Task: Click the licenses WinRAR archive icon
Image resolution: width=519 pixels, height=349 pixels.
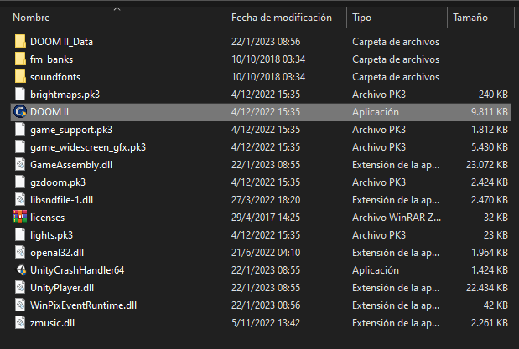Action: (20, 218)
